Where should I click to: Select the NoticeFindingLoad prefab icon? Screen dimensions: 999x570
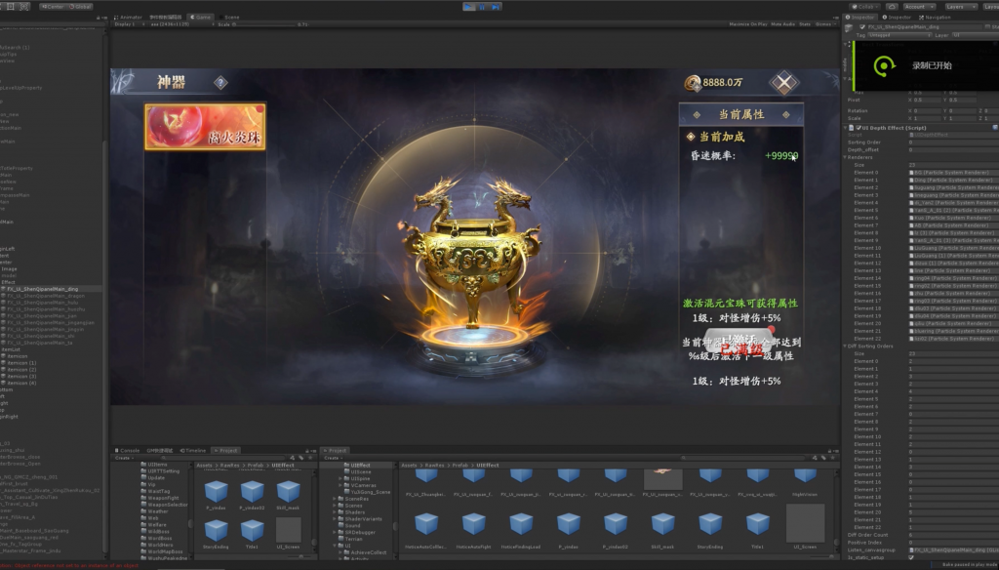[521, 524]
